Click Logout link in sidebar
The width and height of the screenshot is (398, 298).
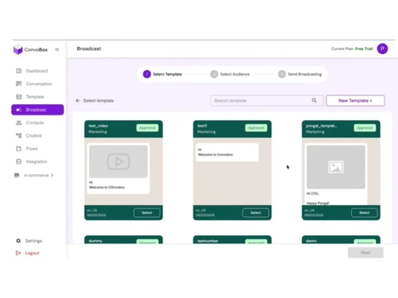32,253
